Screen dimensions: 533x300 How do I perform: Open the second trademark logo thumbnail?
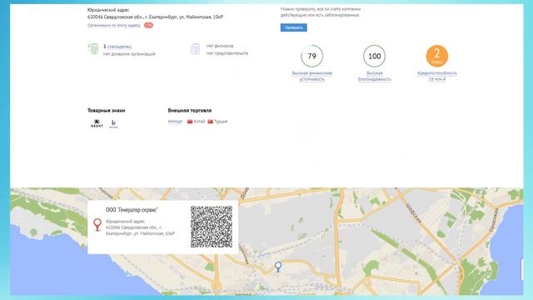tap(113, 124)
